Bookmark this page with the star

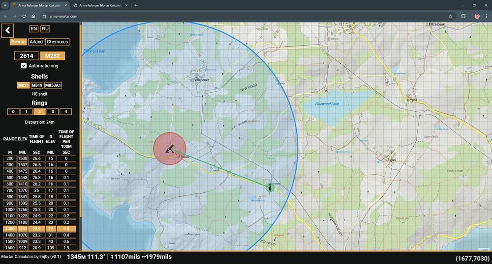[451, 16]
